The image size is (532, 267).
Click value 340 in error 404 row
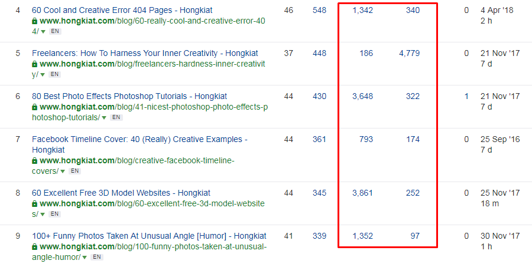[x=413, y=10]
